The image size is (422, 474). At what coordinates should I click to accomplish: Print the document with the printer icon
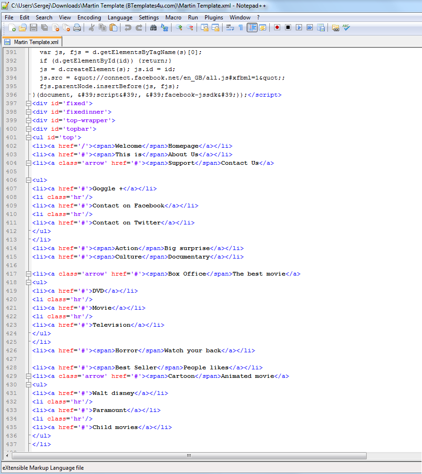click(77, 28)
